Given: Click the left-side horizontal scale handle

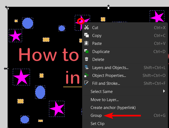Looking at the screenshot, I should click(6, 69).
